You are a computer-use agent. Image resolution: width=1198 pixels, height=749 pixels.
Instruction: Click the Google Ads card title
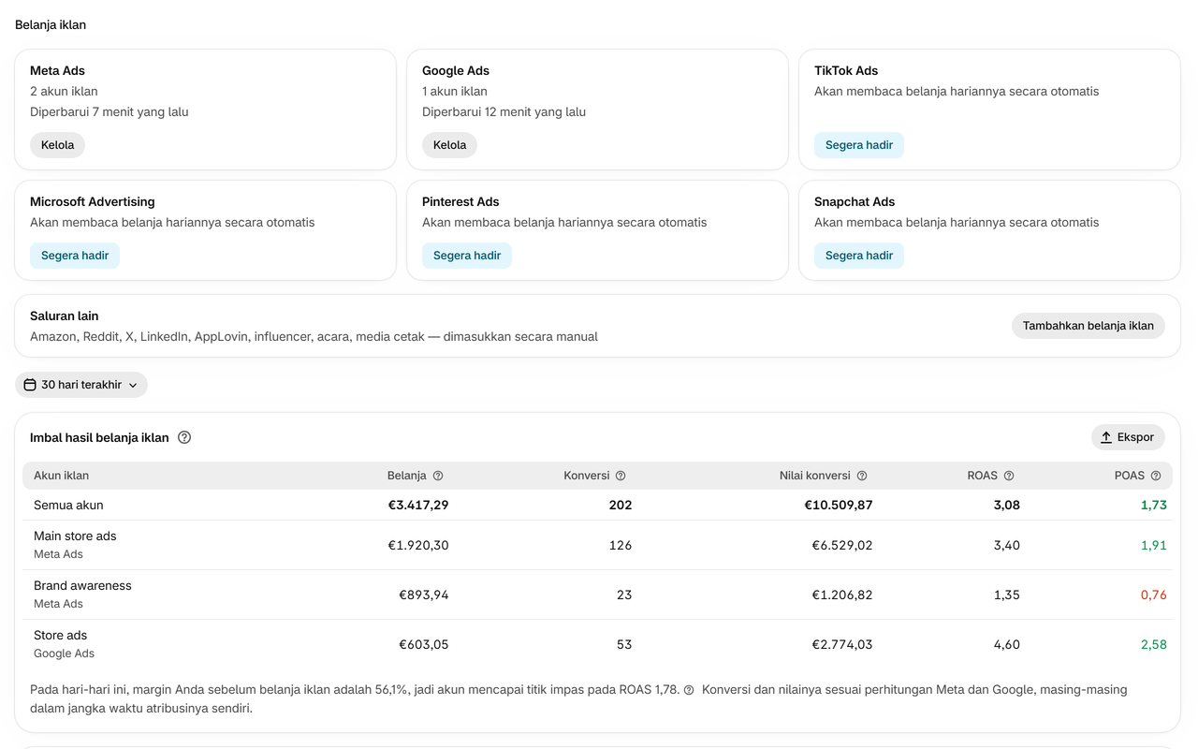[456, 70]
